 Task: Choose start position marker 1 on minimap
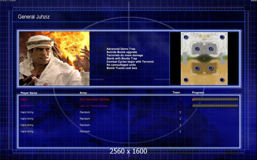(x=197, y=69)
